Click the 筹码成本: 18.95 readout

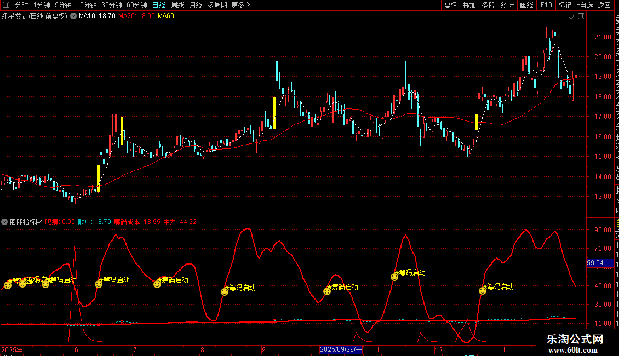pyautogui.click(x=137, y=222)
